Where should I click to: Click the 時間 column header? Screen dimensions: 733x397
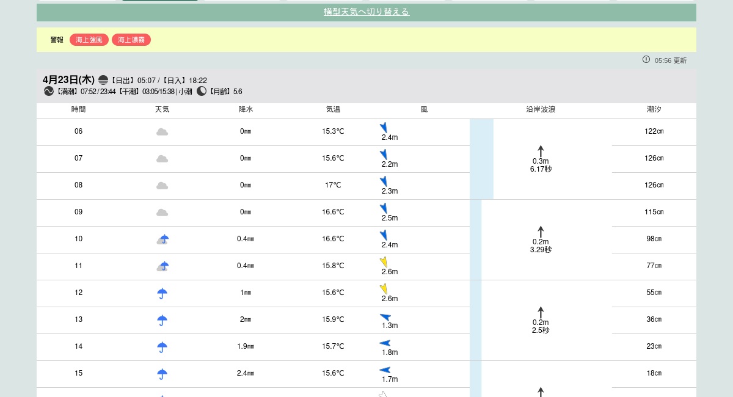(78, 109)
